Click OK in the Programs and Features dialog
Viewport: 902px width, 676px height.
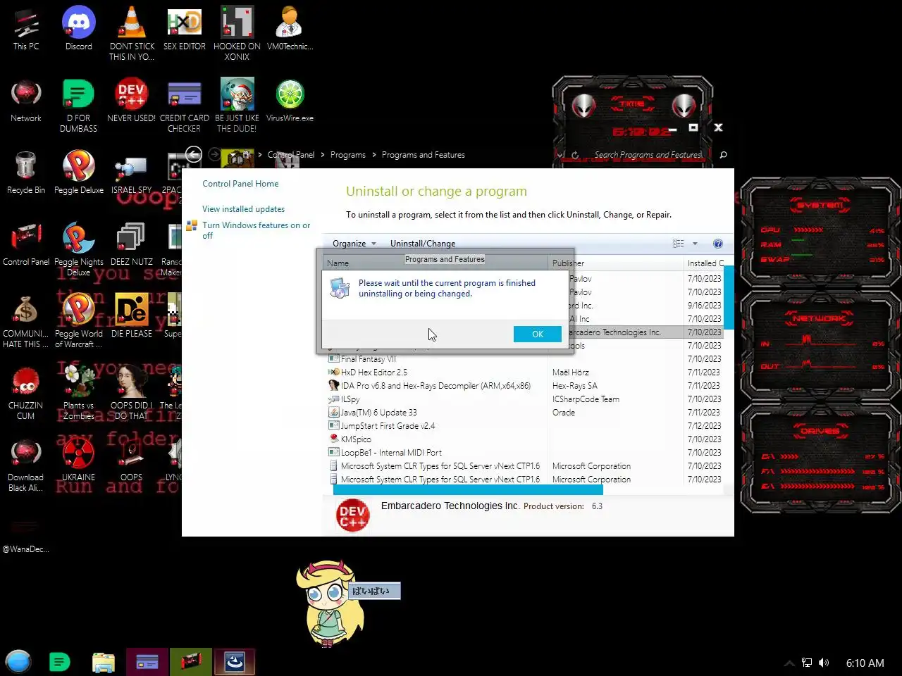tap(538, 334)
